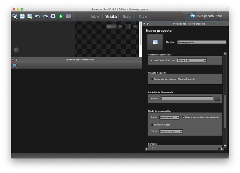Click the viewer's zoom dropdown field
The width and height of the screenshot is (240, 173).
coord(111,27)
